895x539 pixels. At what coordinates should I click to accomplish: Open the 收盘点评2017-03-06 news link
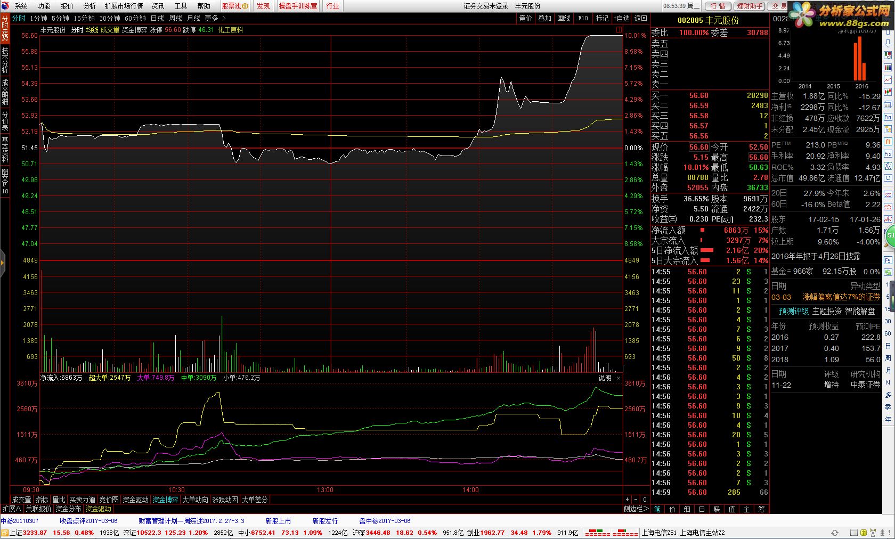tap(88, 521)
